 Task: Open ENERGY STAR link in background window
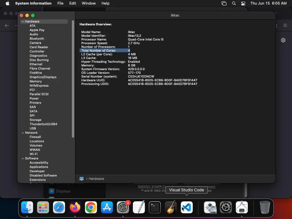pyautogui.click(x=151, y=186)
